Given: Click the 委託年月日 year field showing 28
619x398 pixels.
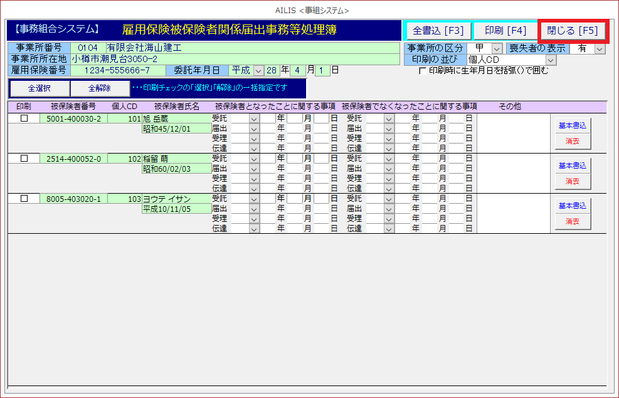Looking at the screenshot, I should (x=272, y=70).
